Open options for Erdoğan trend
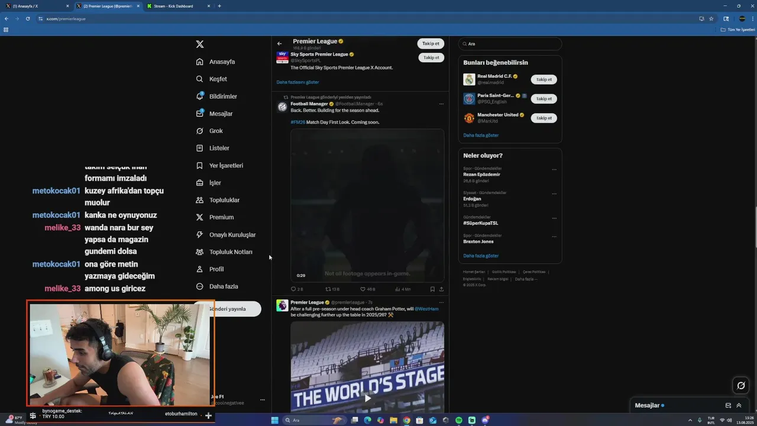This screenshot has height=426, width=757. [554, 194]
